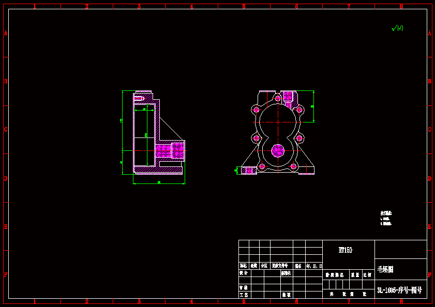The height and width of the screenshot is (307, 435).
Task: Click the 工艺 row label
Action: pyautogui.click(x=244, y=295)
